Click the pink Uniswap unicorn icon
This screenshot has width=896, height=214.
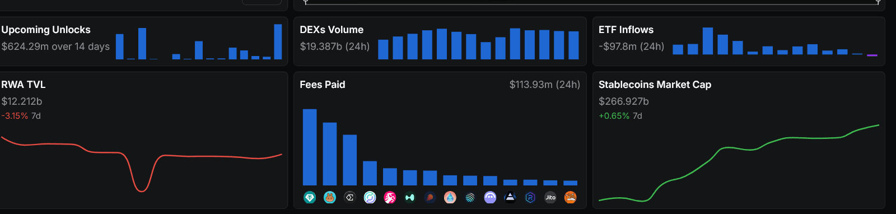(x=390, y=197)
